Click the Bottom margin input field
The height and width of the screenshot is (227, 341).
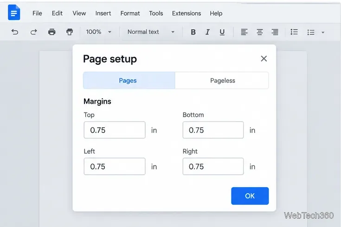tap(213, 130)
